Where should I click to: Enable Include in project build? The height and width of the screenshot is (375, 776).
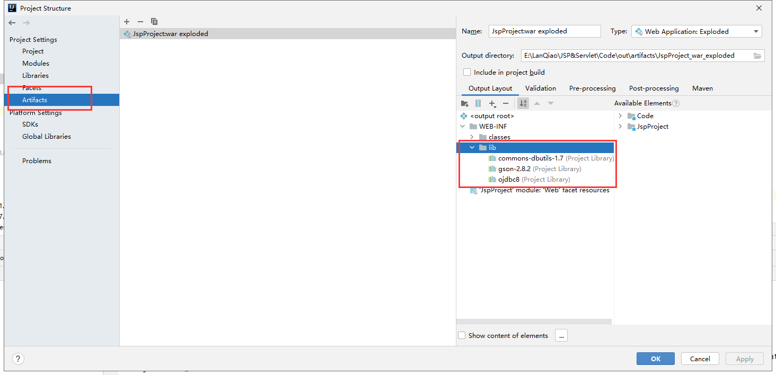point(466,72)
